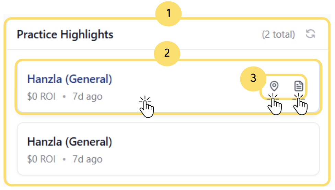Click the location pin icon on first card
Screen dimensions: 335x190
tap(274, 86)
